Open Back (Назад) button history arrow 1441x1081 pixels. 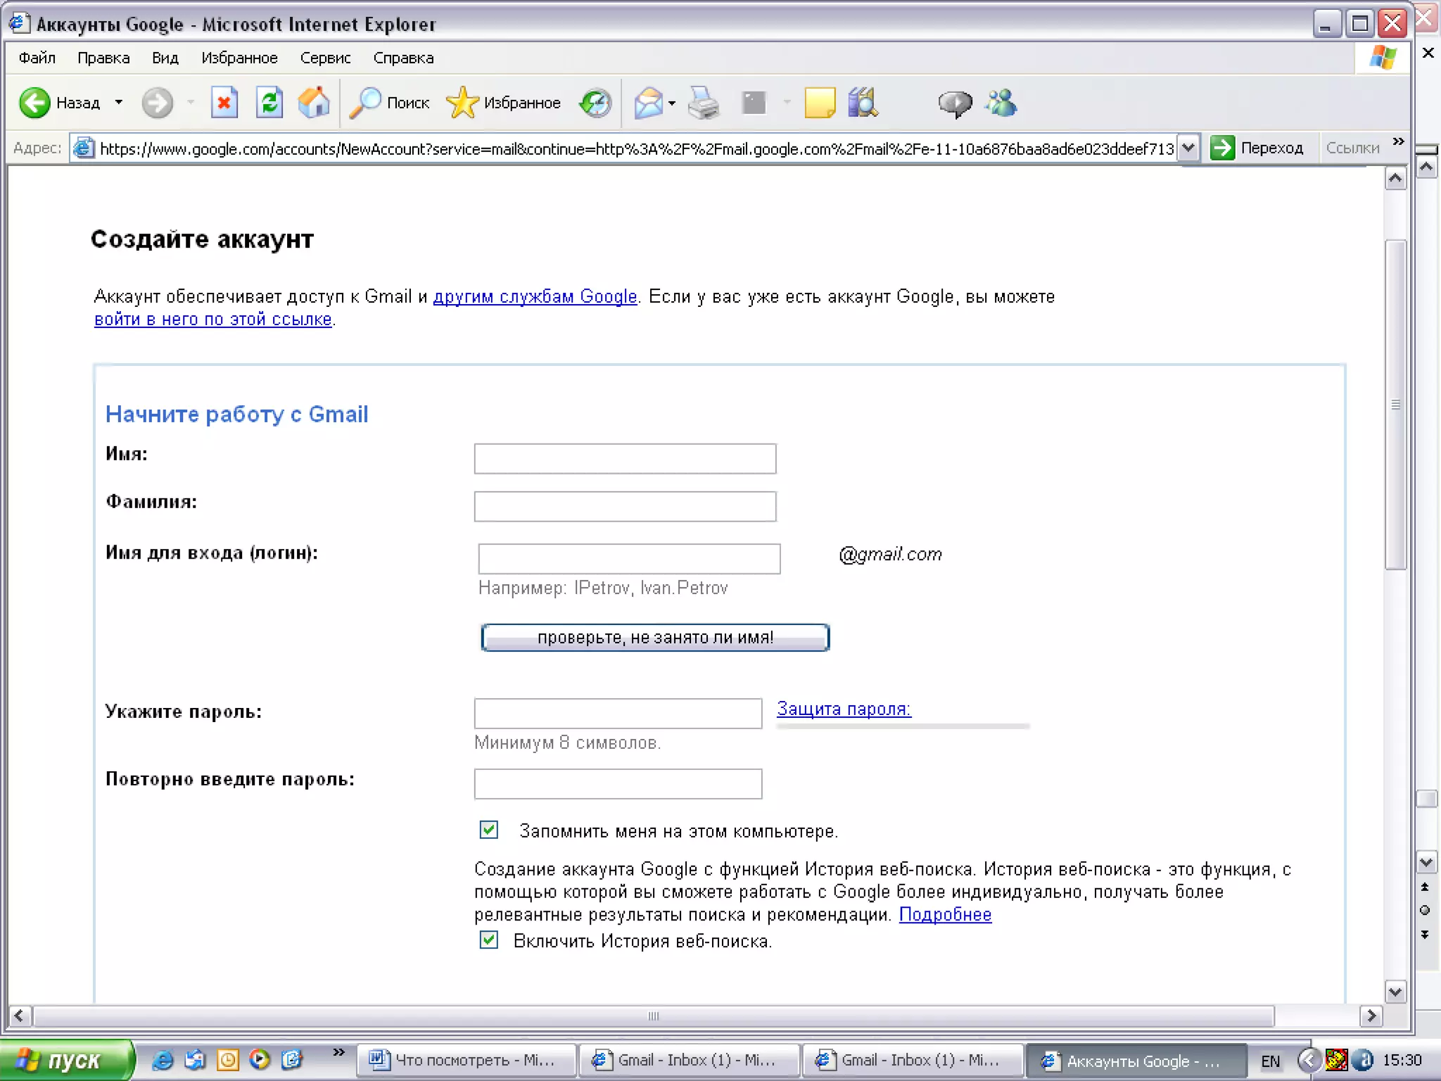119,103
